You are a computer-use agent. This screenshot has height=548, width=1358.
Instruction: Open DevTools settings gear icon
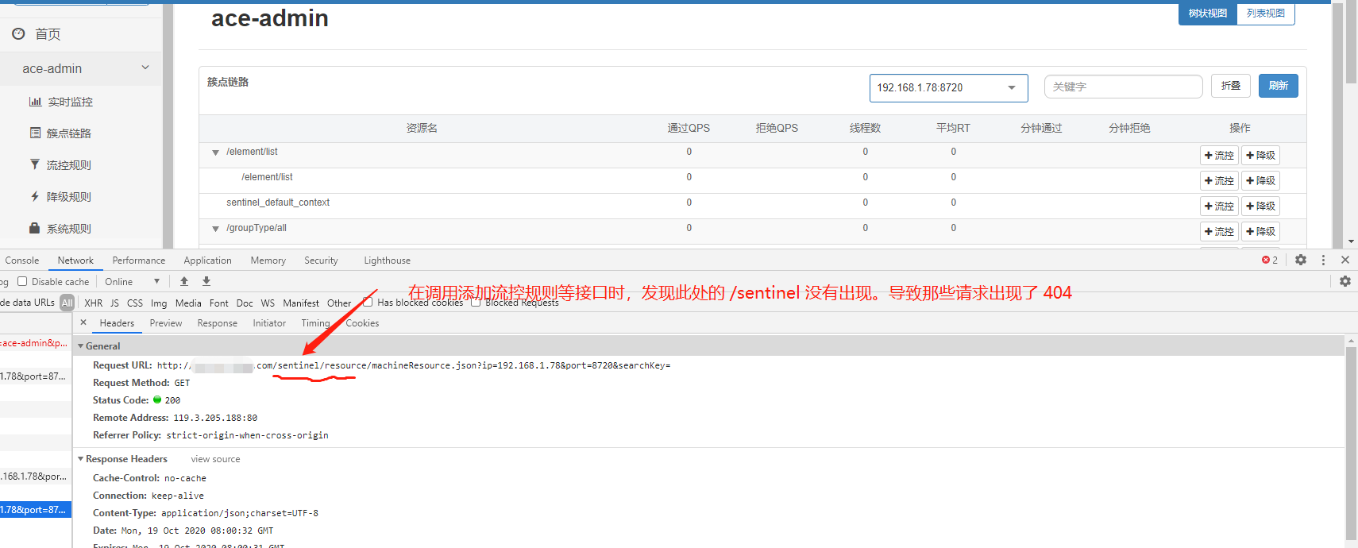[1301, 260]
